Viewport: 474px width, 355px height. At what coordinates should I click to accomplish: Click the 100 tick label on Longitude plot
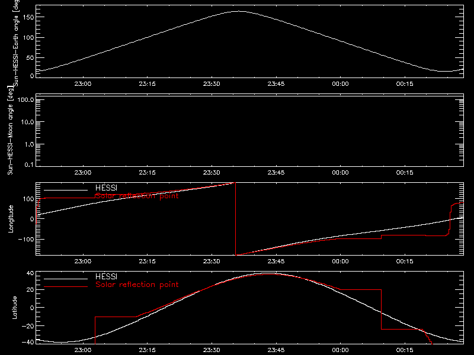[x=28, y=199]
